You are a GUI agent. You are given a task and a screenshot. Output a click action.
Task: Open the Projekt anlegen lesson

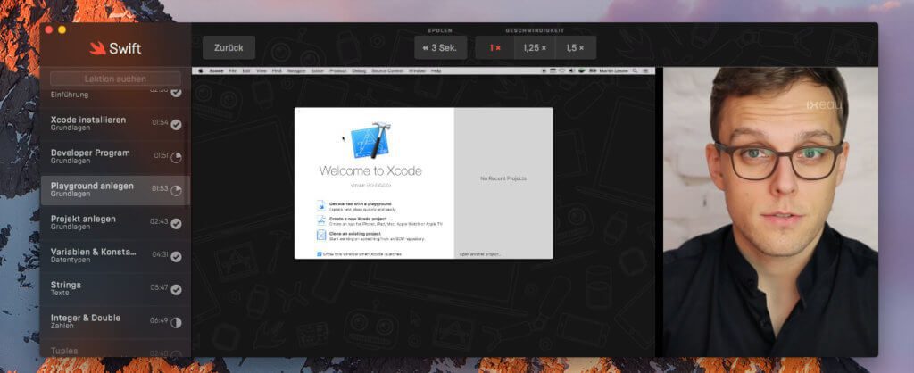[115, 223]
